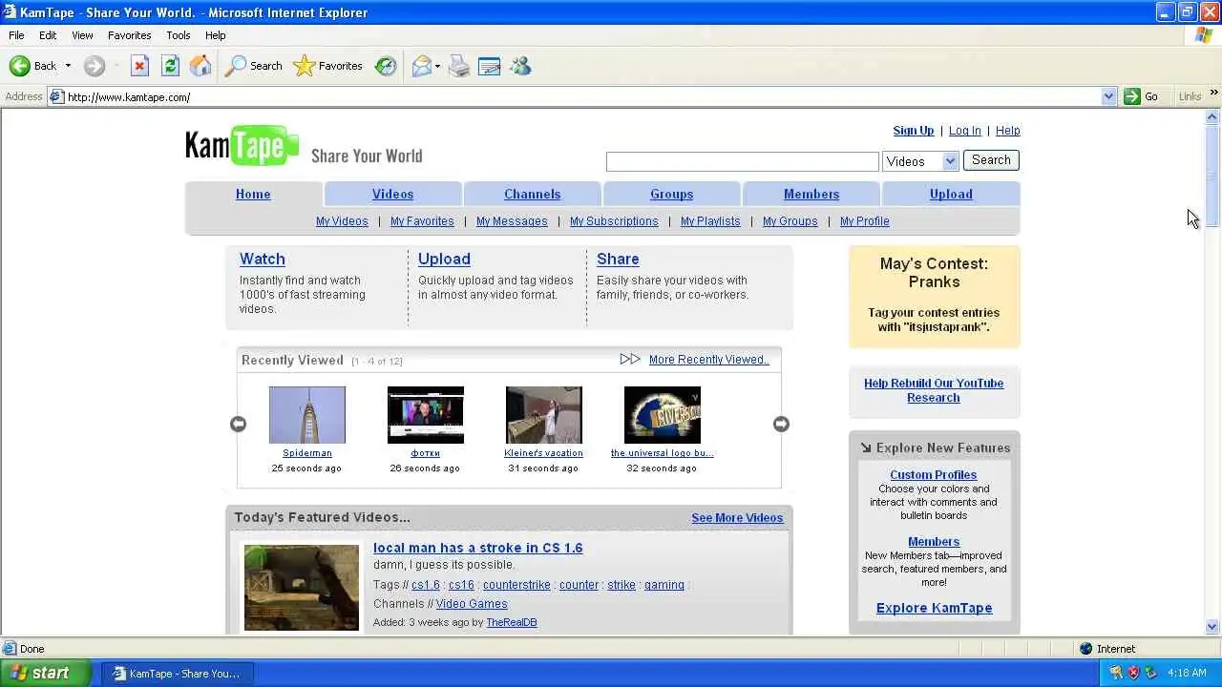The width and height of the screenshot is (1222, 687).
Task: Click the Edit page toolbar icon
Action: tap(490, 66)
